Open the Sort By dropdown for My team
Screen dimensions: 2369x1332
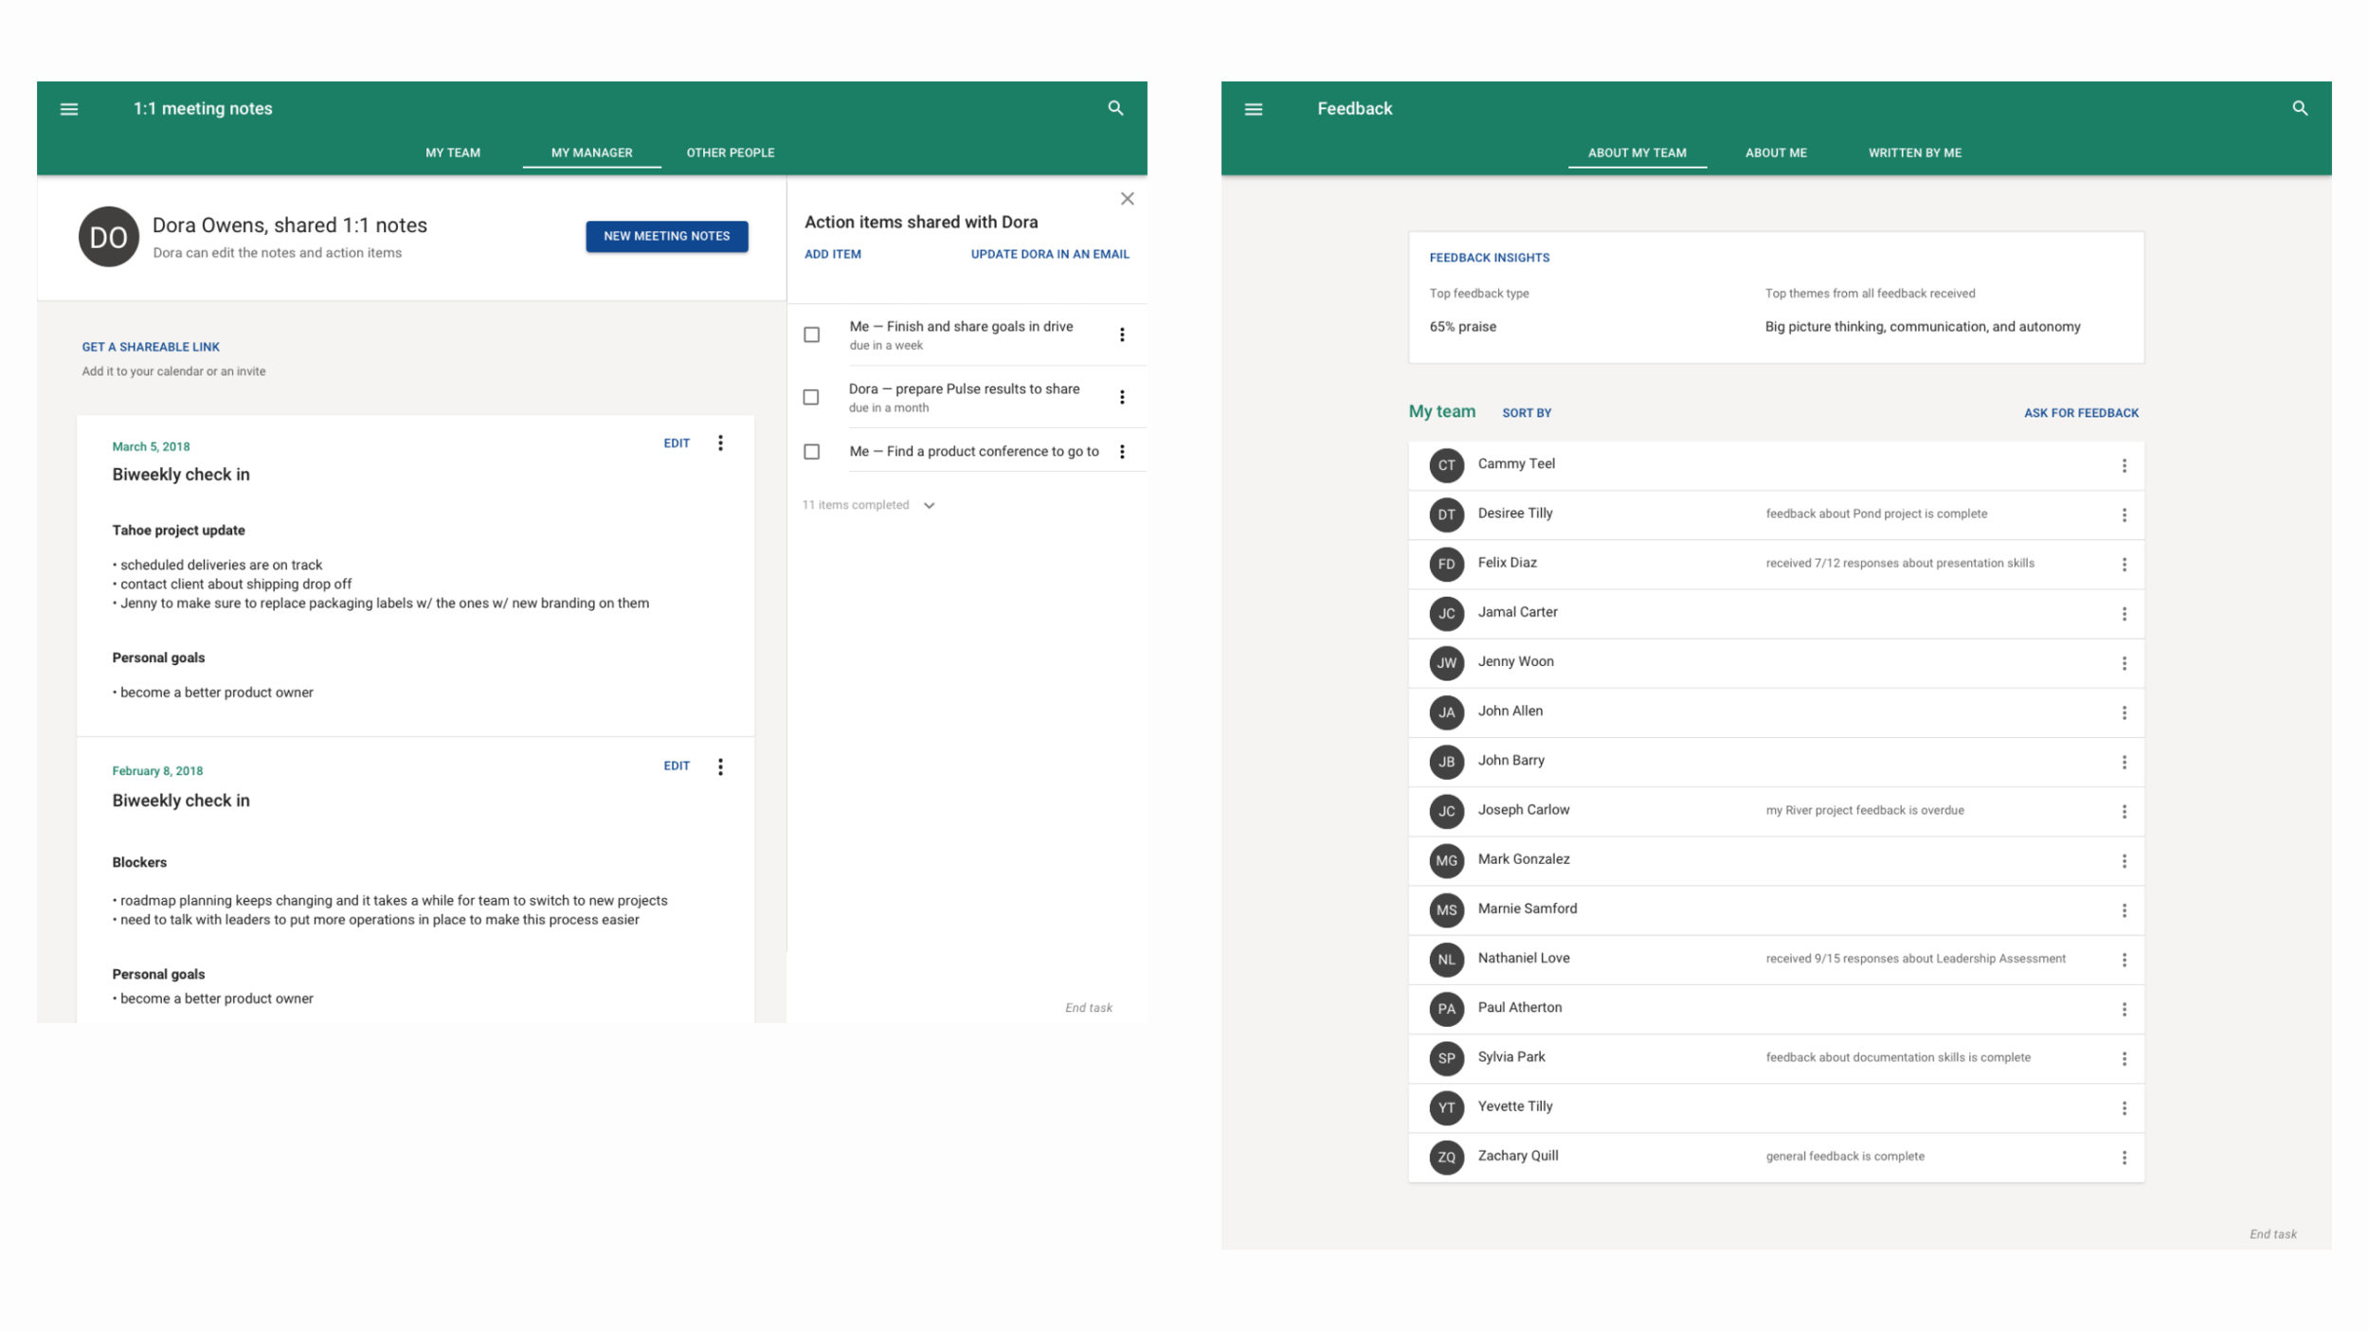[1526, 413]
